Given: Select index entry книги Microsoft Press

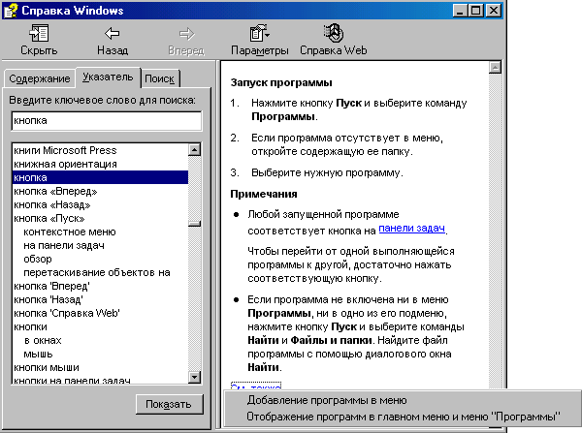Looking at the screenshot, I should tap(65, 151).
